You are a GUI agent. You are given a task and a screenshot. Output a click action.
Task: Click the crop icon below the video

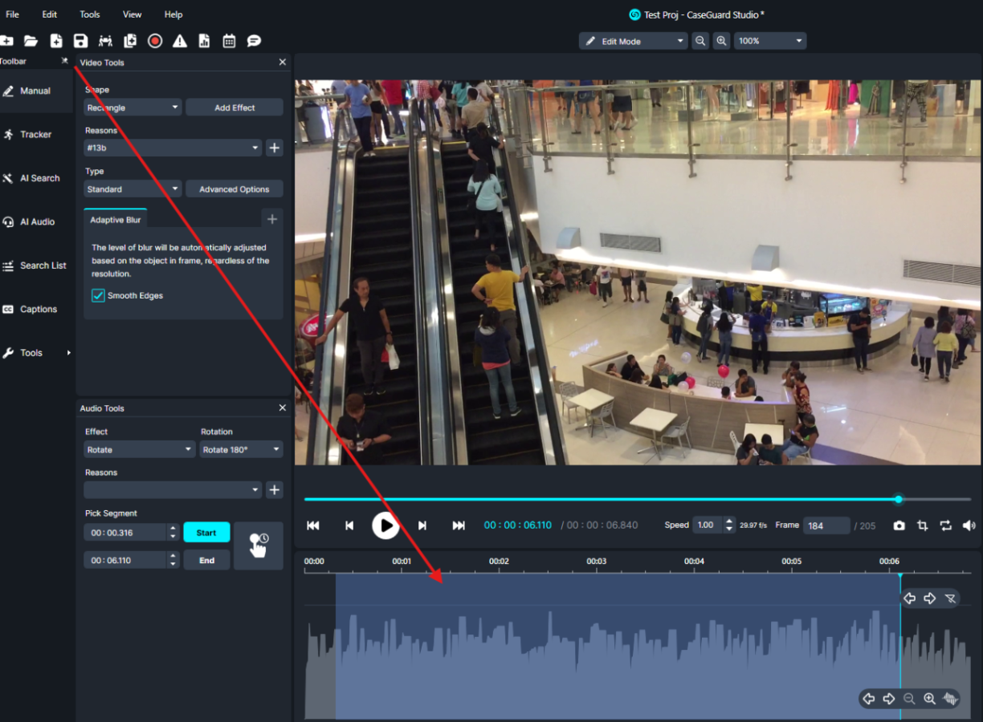[x=922, y=525]
